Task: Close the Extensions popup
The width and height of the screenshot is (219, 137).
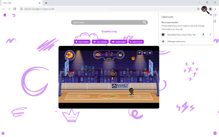Action: tap(210, 15)
